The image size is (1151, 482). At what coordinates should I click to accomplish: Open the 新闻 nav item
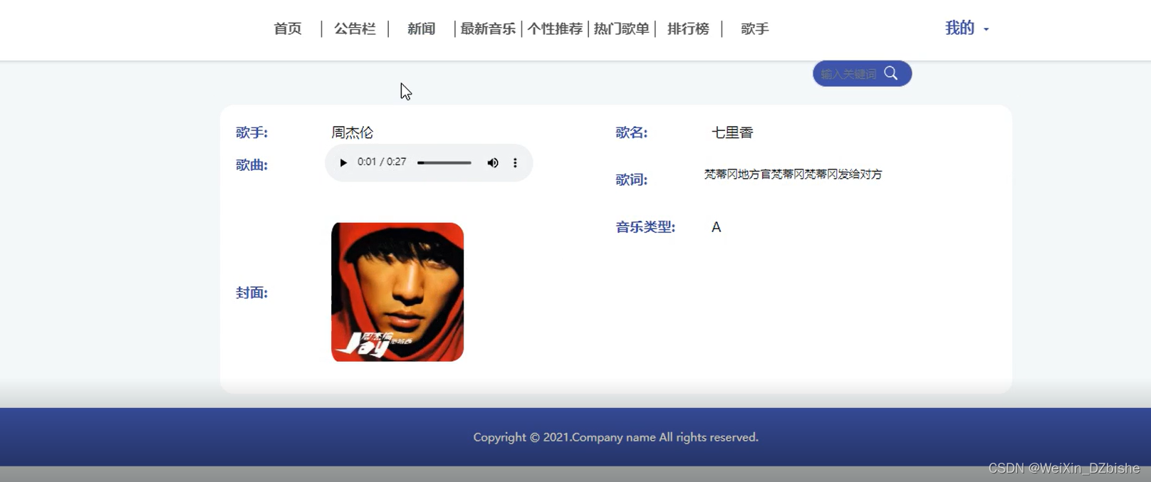[421, 28]
